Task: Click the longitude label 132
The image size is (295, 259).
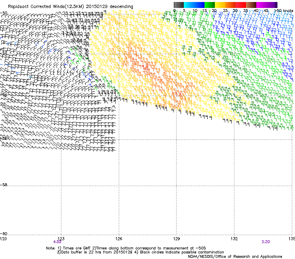Action: 234,239
